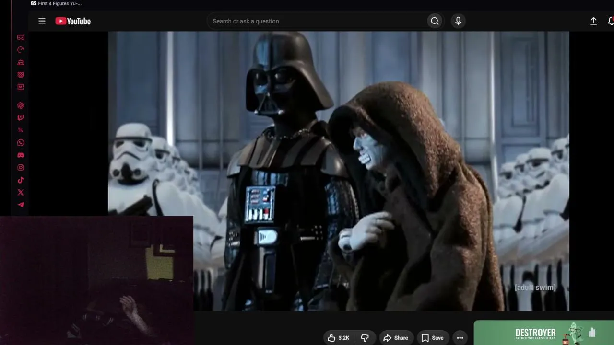Dislike the video with thumbs-down

pyautogui.click(x=365, y=338)
